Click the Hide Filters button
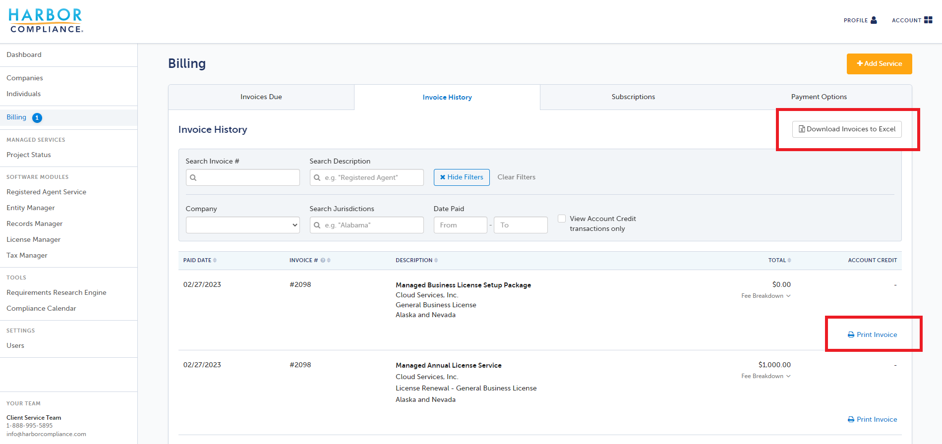 (462, 177)
